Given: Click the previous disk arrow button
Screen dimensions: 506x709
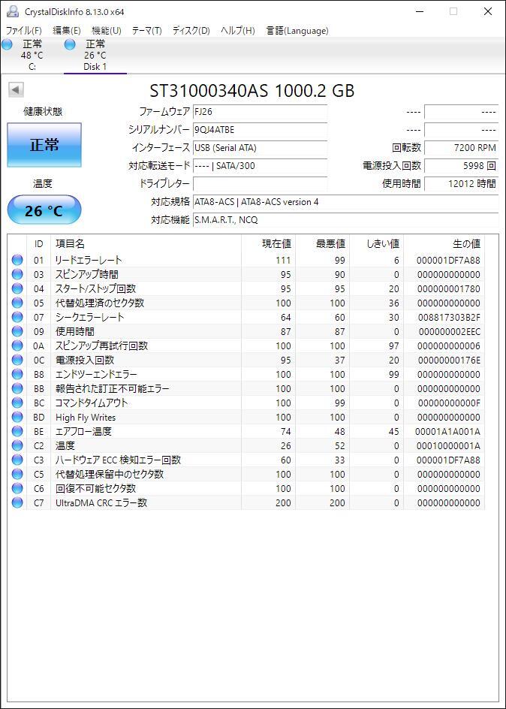Looking at the screenshot, I should point(16,89).
